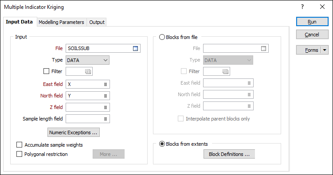Enable Polygonal restriction checkbox
Viewport: 333px width, 175px height.
tap(20, 154)
